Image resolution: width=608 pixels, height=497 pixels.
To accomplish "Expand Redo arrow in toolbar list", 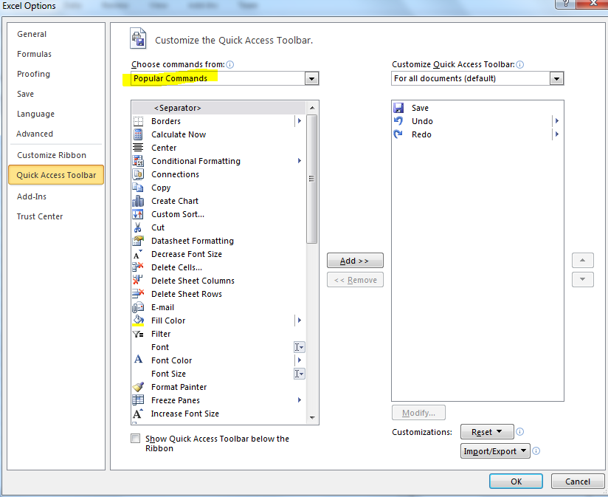I will 557,134.
